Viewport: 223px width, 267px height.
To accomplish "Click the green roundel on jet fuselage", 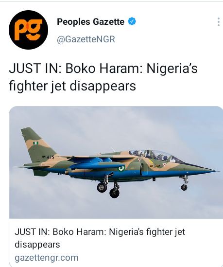I will (121, 169).
